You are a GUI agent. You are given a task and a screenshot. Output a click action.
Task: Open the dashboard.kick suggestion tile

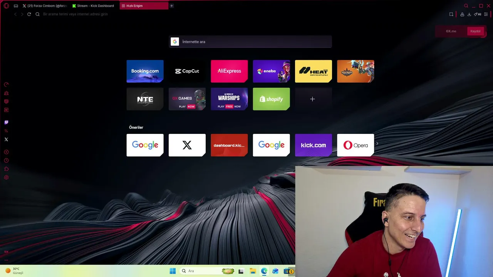229,145
